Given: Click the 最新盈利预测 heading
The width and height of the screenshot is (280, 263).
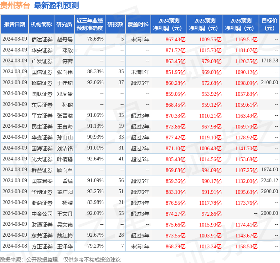Looking at the screenshot, I should 56,5.
